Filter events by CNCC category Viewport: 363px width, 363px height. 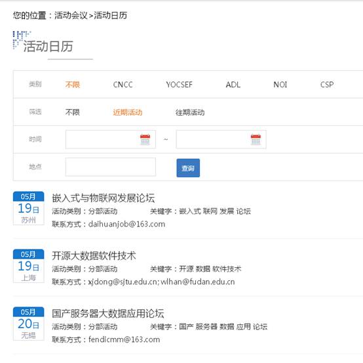123,85
